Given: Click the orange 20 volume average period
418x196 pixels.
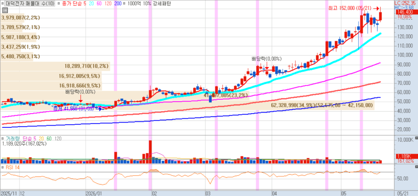Looking at the screenshot, I should 41,139.
